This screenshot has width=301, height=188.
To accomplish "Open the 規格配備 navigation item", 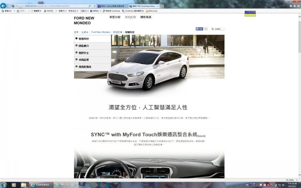I will 130,17.
